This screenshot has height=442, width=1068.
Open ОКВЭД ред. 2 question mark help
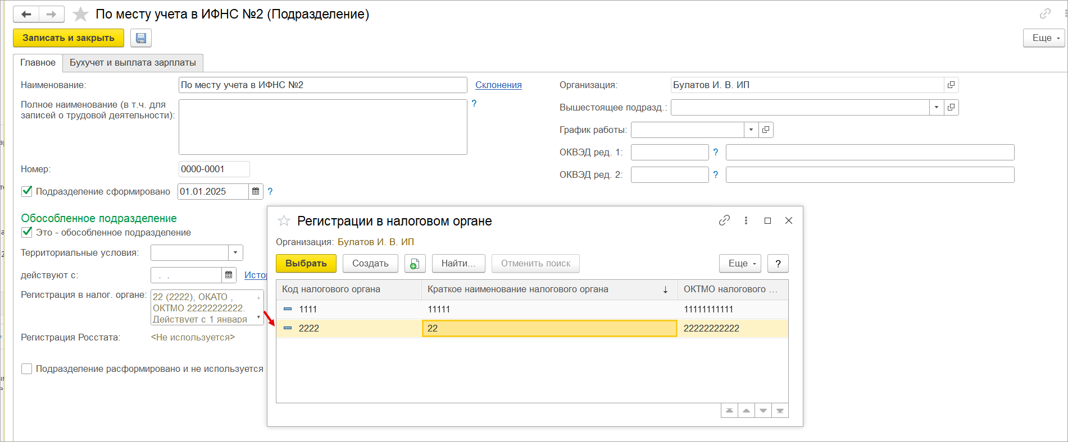[x=716, y=174]
